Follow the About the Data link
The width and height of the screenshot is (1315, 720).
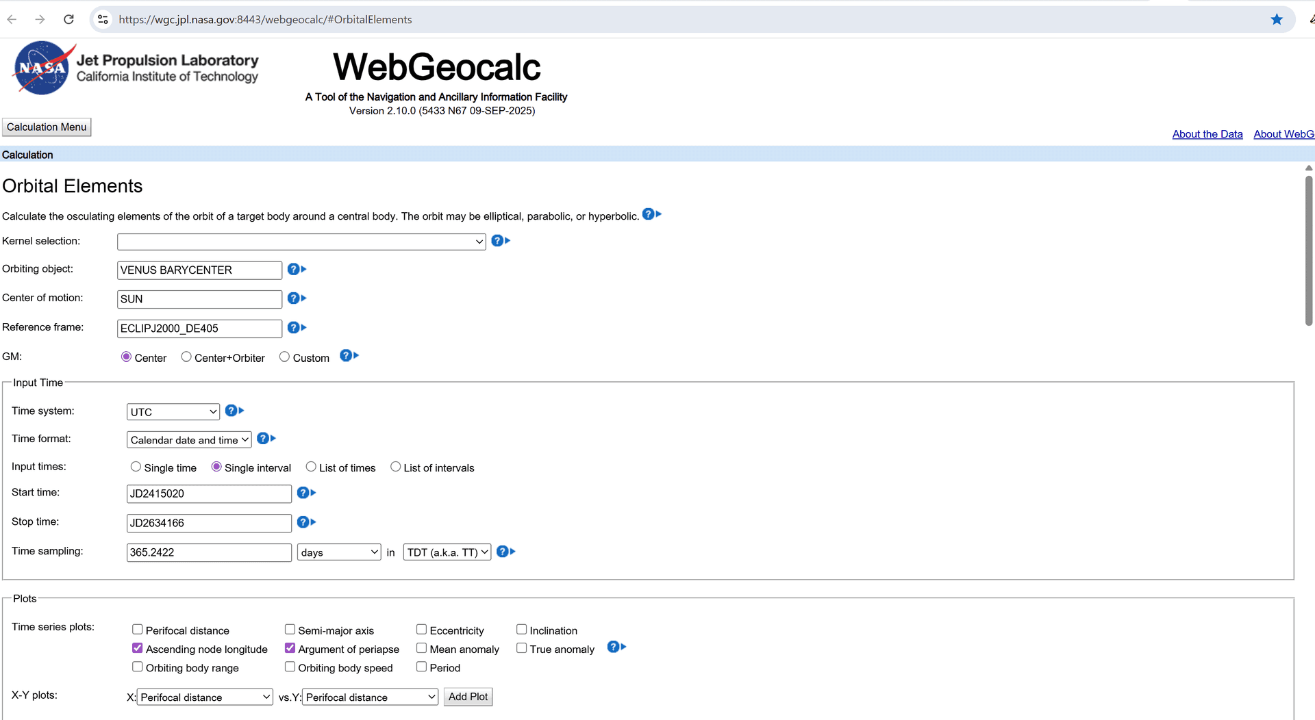click(1207, 133)
